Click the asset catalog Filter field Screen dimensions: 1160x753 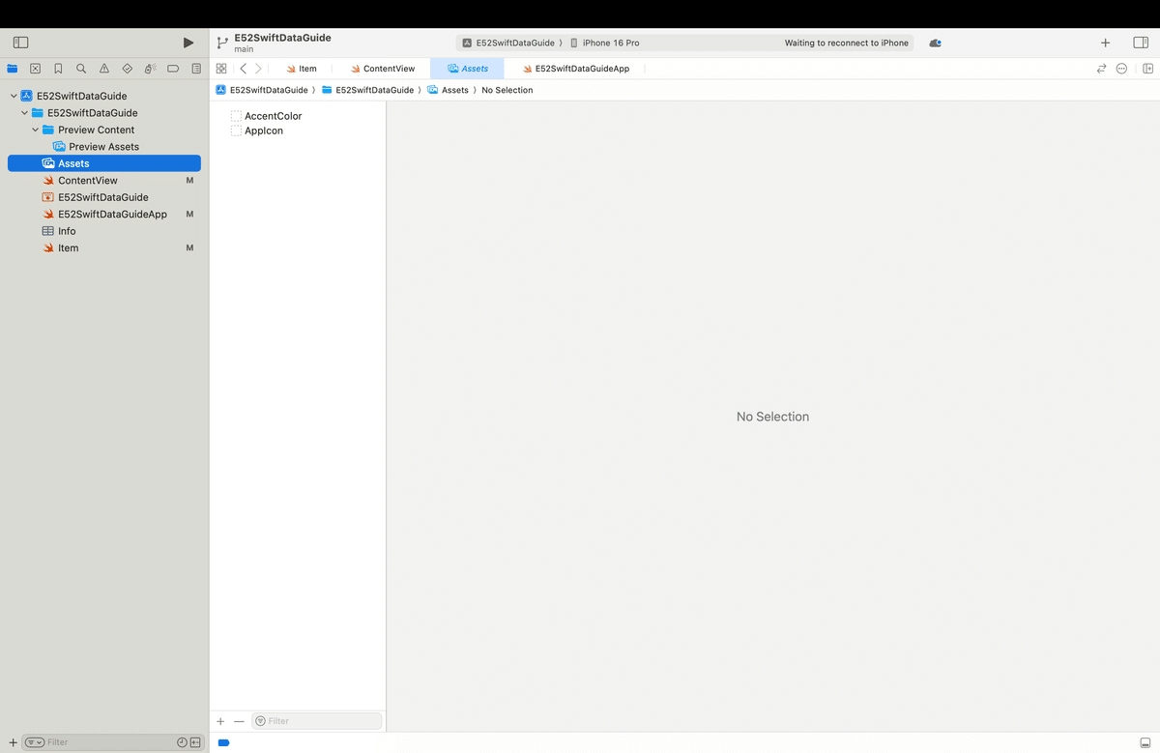coord(317,721)
